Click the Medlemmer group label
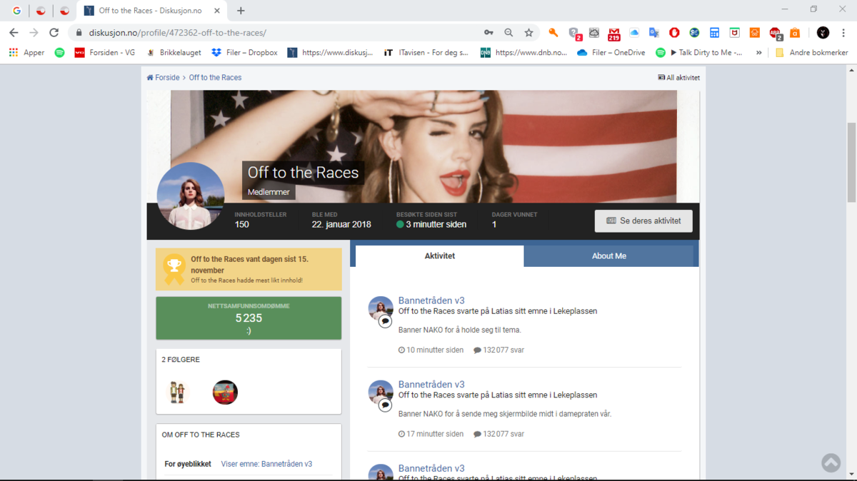857x481 pixels. (x=268, y=193)
